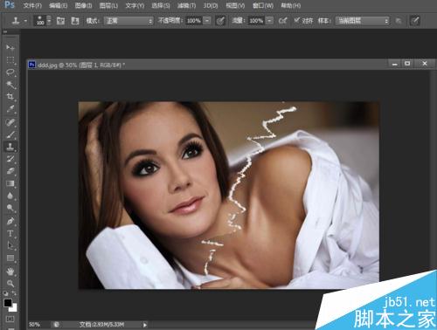Open the File menu
Screen dimensions: 437x330
[x=32, y=5]
